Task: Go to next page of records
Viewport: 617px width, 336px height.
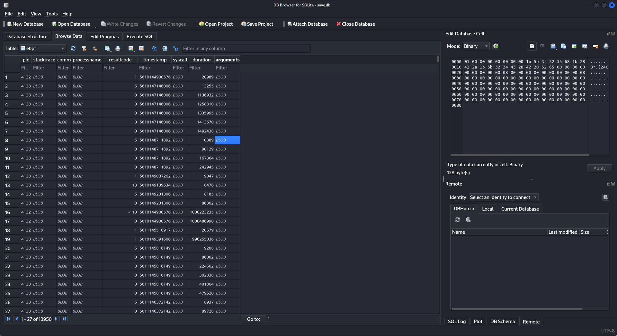Action: [56, 319]
